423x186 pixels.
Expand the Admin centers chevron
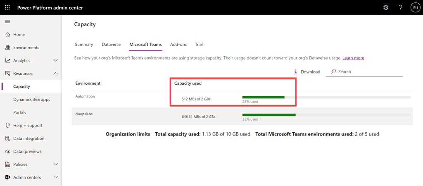pyautogui.click(x=56, y=177)
